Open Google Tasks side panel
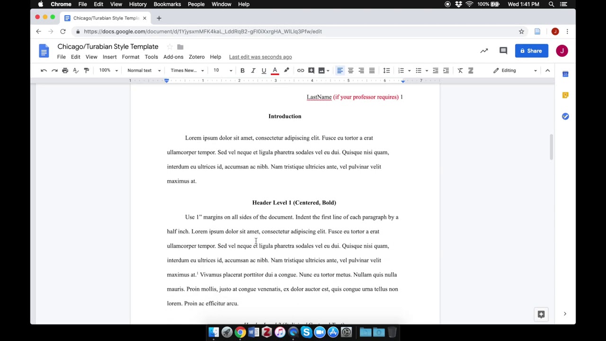Image resolution: width=606 pixels, height=341 pixels. pos(565,117)
